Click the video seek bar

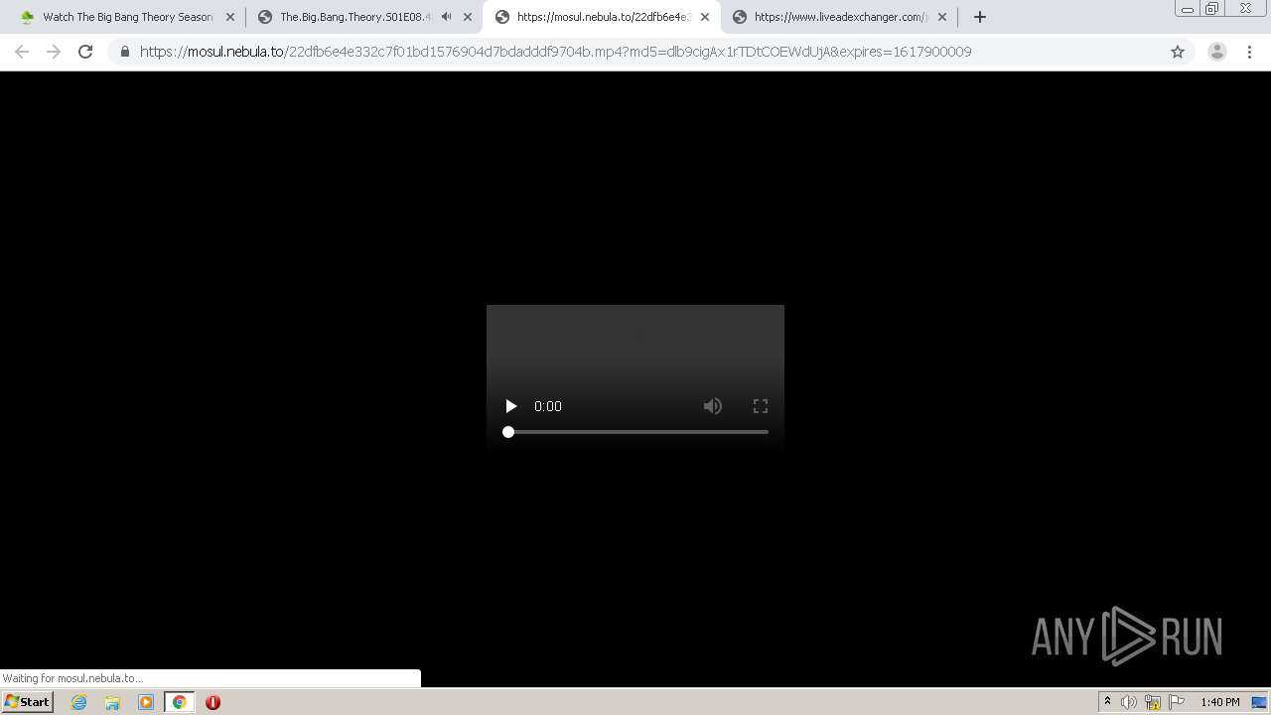635,432
